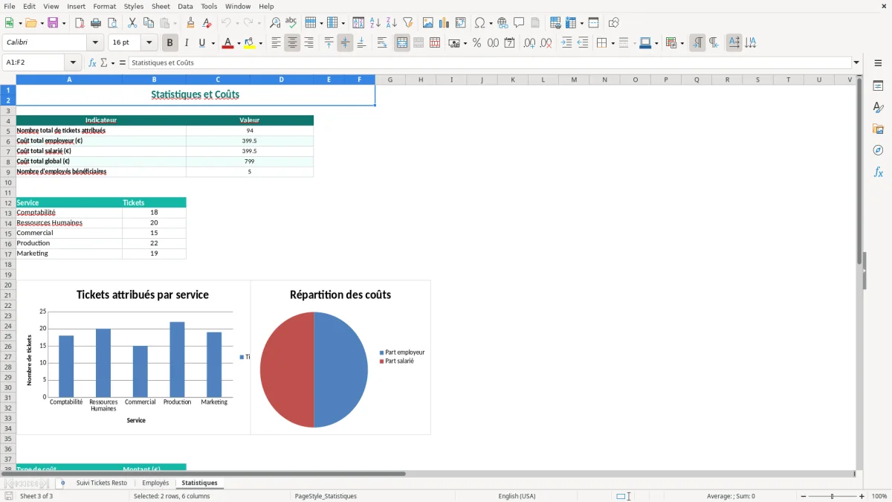The width and height of the screenshot is (892, 502).
Task: Click Clear Direct Formatting icon
Action: click(x=207, y=23)
